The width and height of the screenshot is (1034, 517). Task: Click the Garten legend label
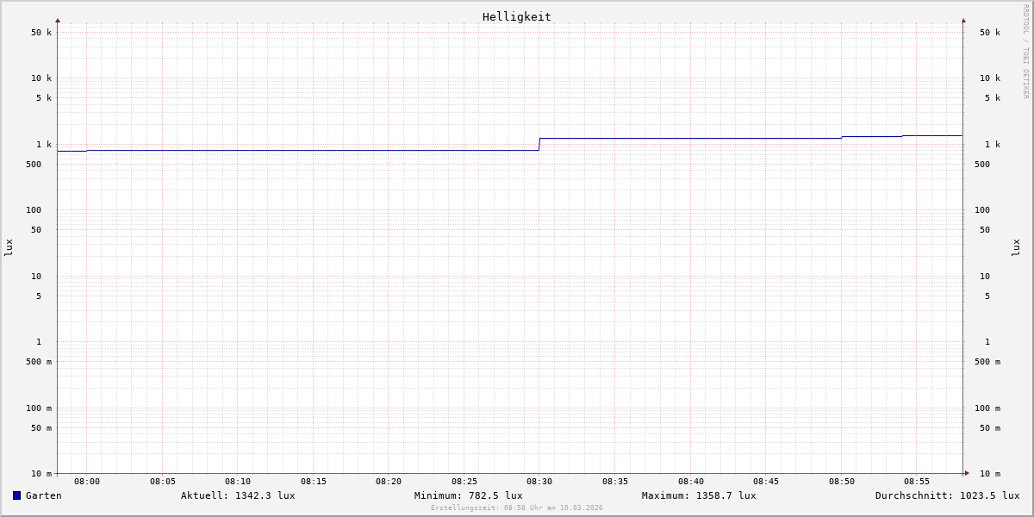point(43,495)
